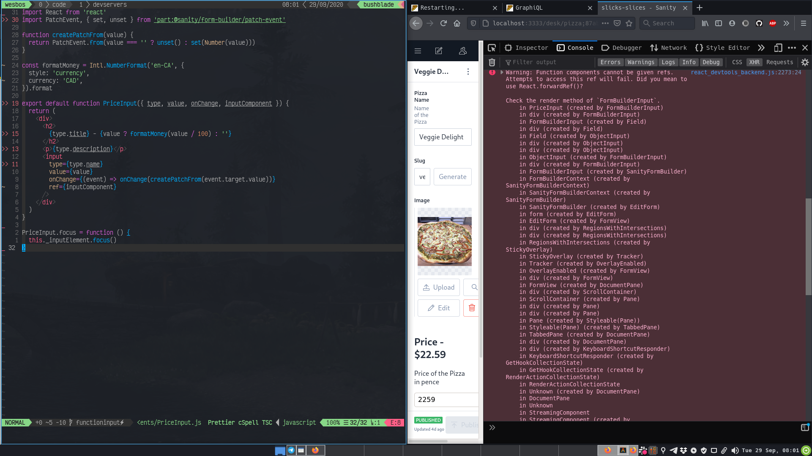
Task: Click the Edit image button
Action: (438, 308)
